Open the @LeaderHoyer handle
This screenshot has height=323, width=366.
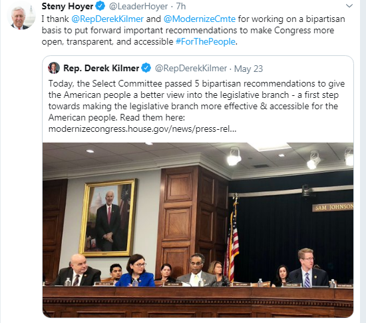[138, 6]
